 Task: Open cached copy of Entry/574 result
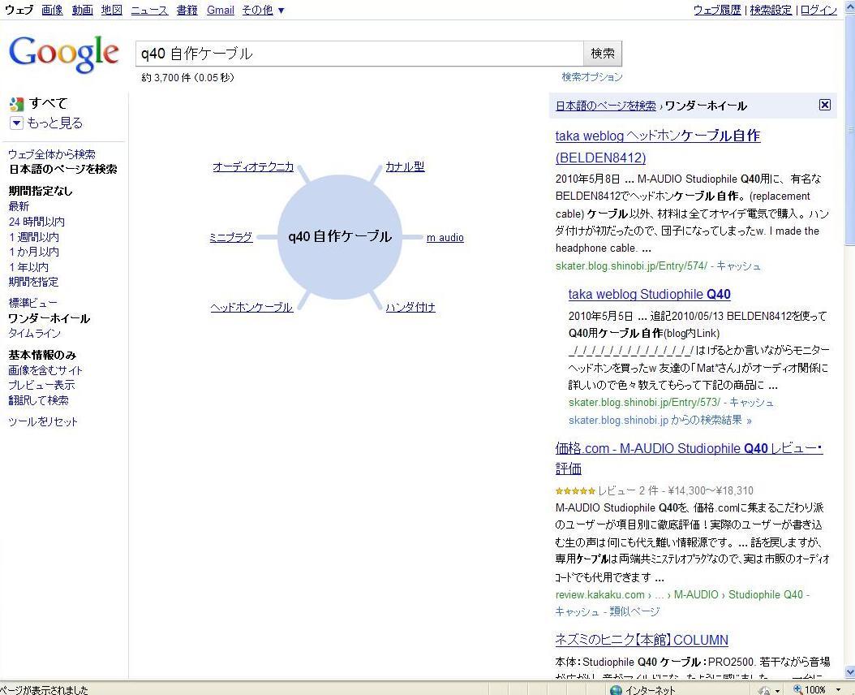pos(738,265)
